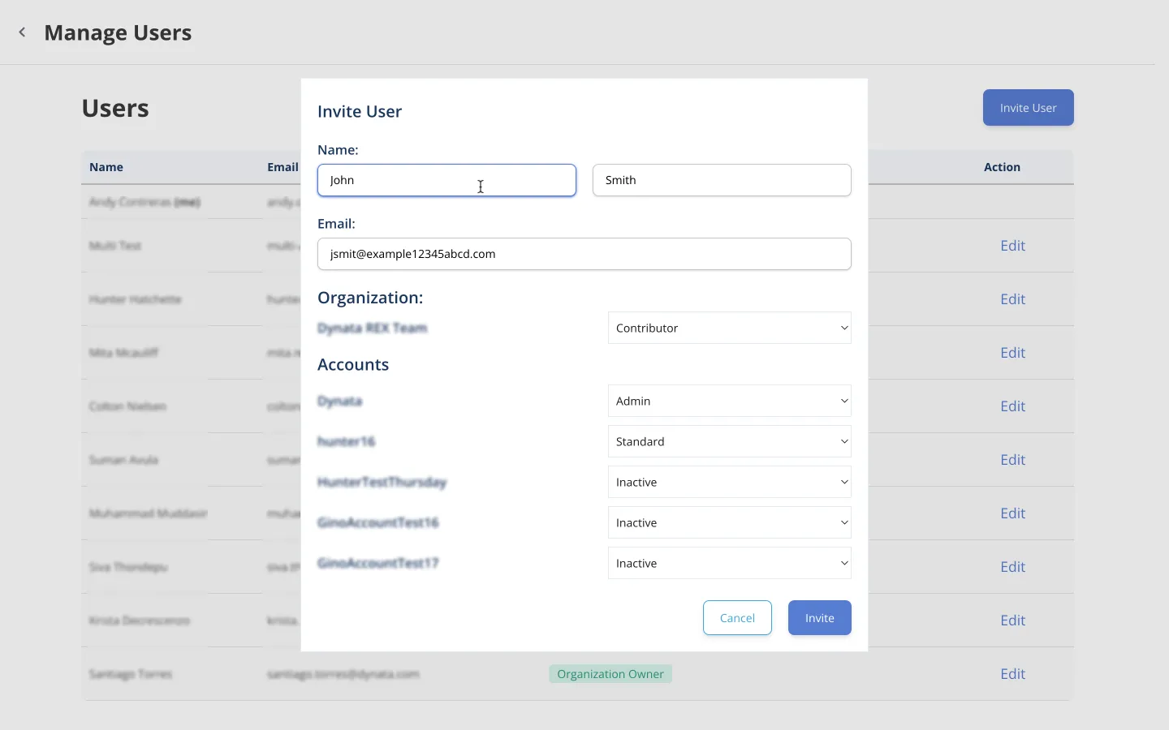Open the GinoAccountTest16 role dropdown
This screenshot has height=730, width=1169.
pyautogui.click(x=729, y=522)
